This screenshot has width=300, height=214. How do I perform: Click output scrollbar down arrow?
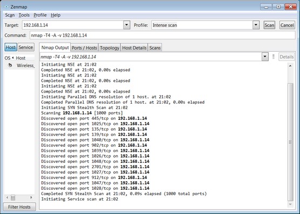290,204
